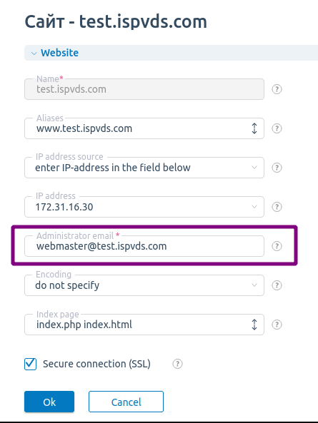Click the Aliases text field

(138, 128)
